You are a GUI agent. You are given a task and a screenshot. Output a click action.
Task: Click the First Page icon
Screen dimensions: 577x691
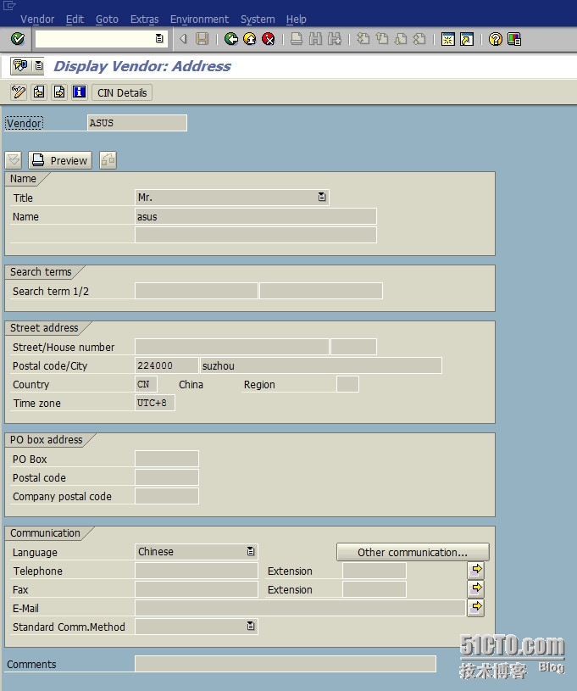pos(363,39)
